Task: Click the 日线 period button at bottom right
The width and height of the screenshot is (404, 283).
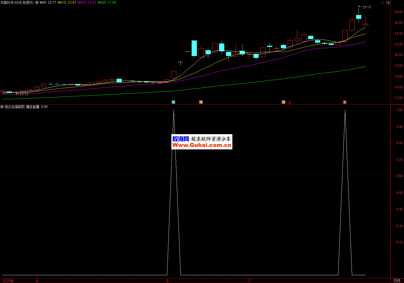Action: [397, 281]
